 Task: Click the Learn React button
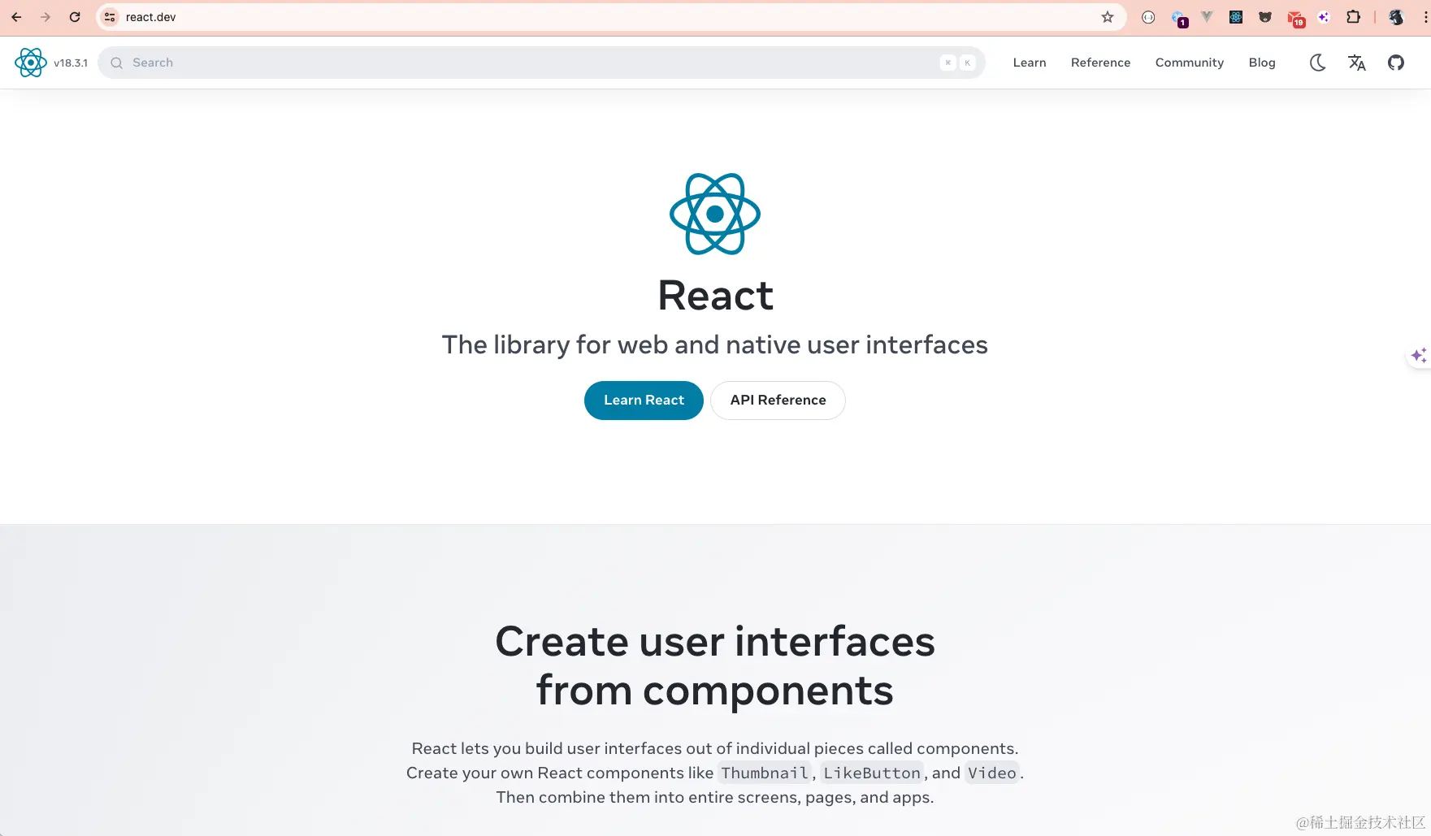(x=644, y=401)
